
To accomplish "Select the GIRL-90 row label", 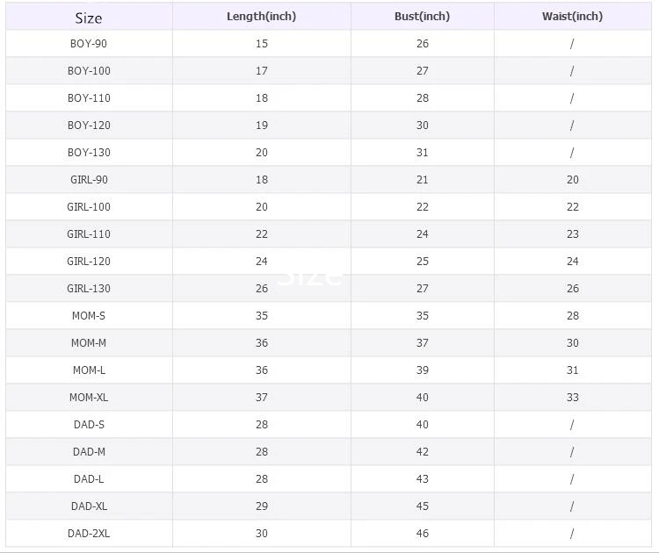I will (89, 180).
